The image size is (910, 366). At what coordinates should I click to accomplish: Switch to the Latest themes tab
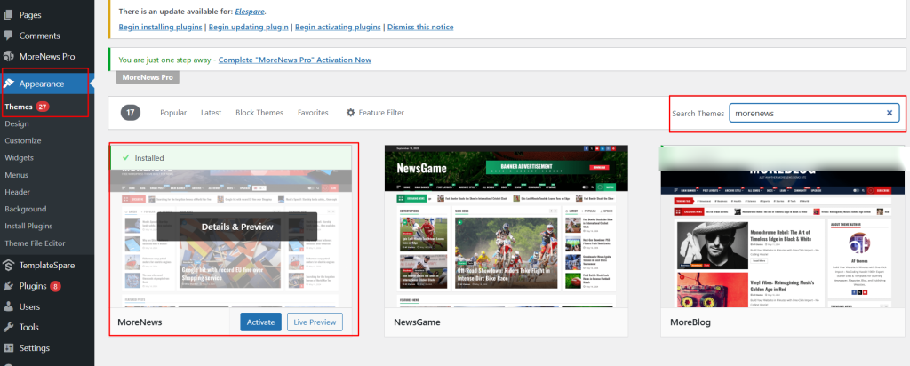(212, 113)
